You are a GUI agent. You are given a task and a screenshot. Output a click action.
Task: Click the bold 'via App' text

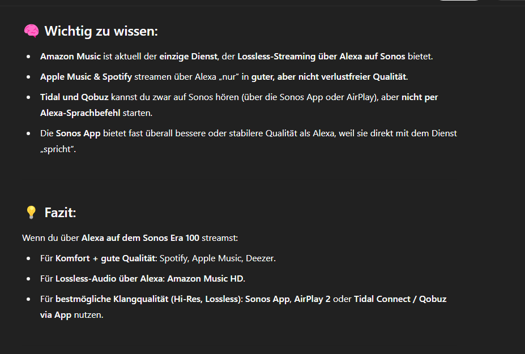56,314
